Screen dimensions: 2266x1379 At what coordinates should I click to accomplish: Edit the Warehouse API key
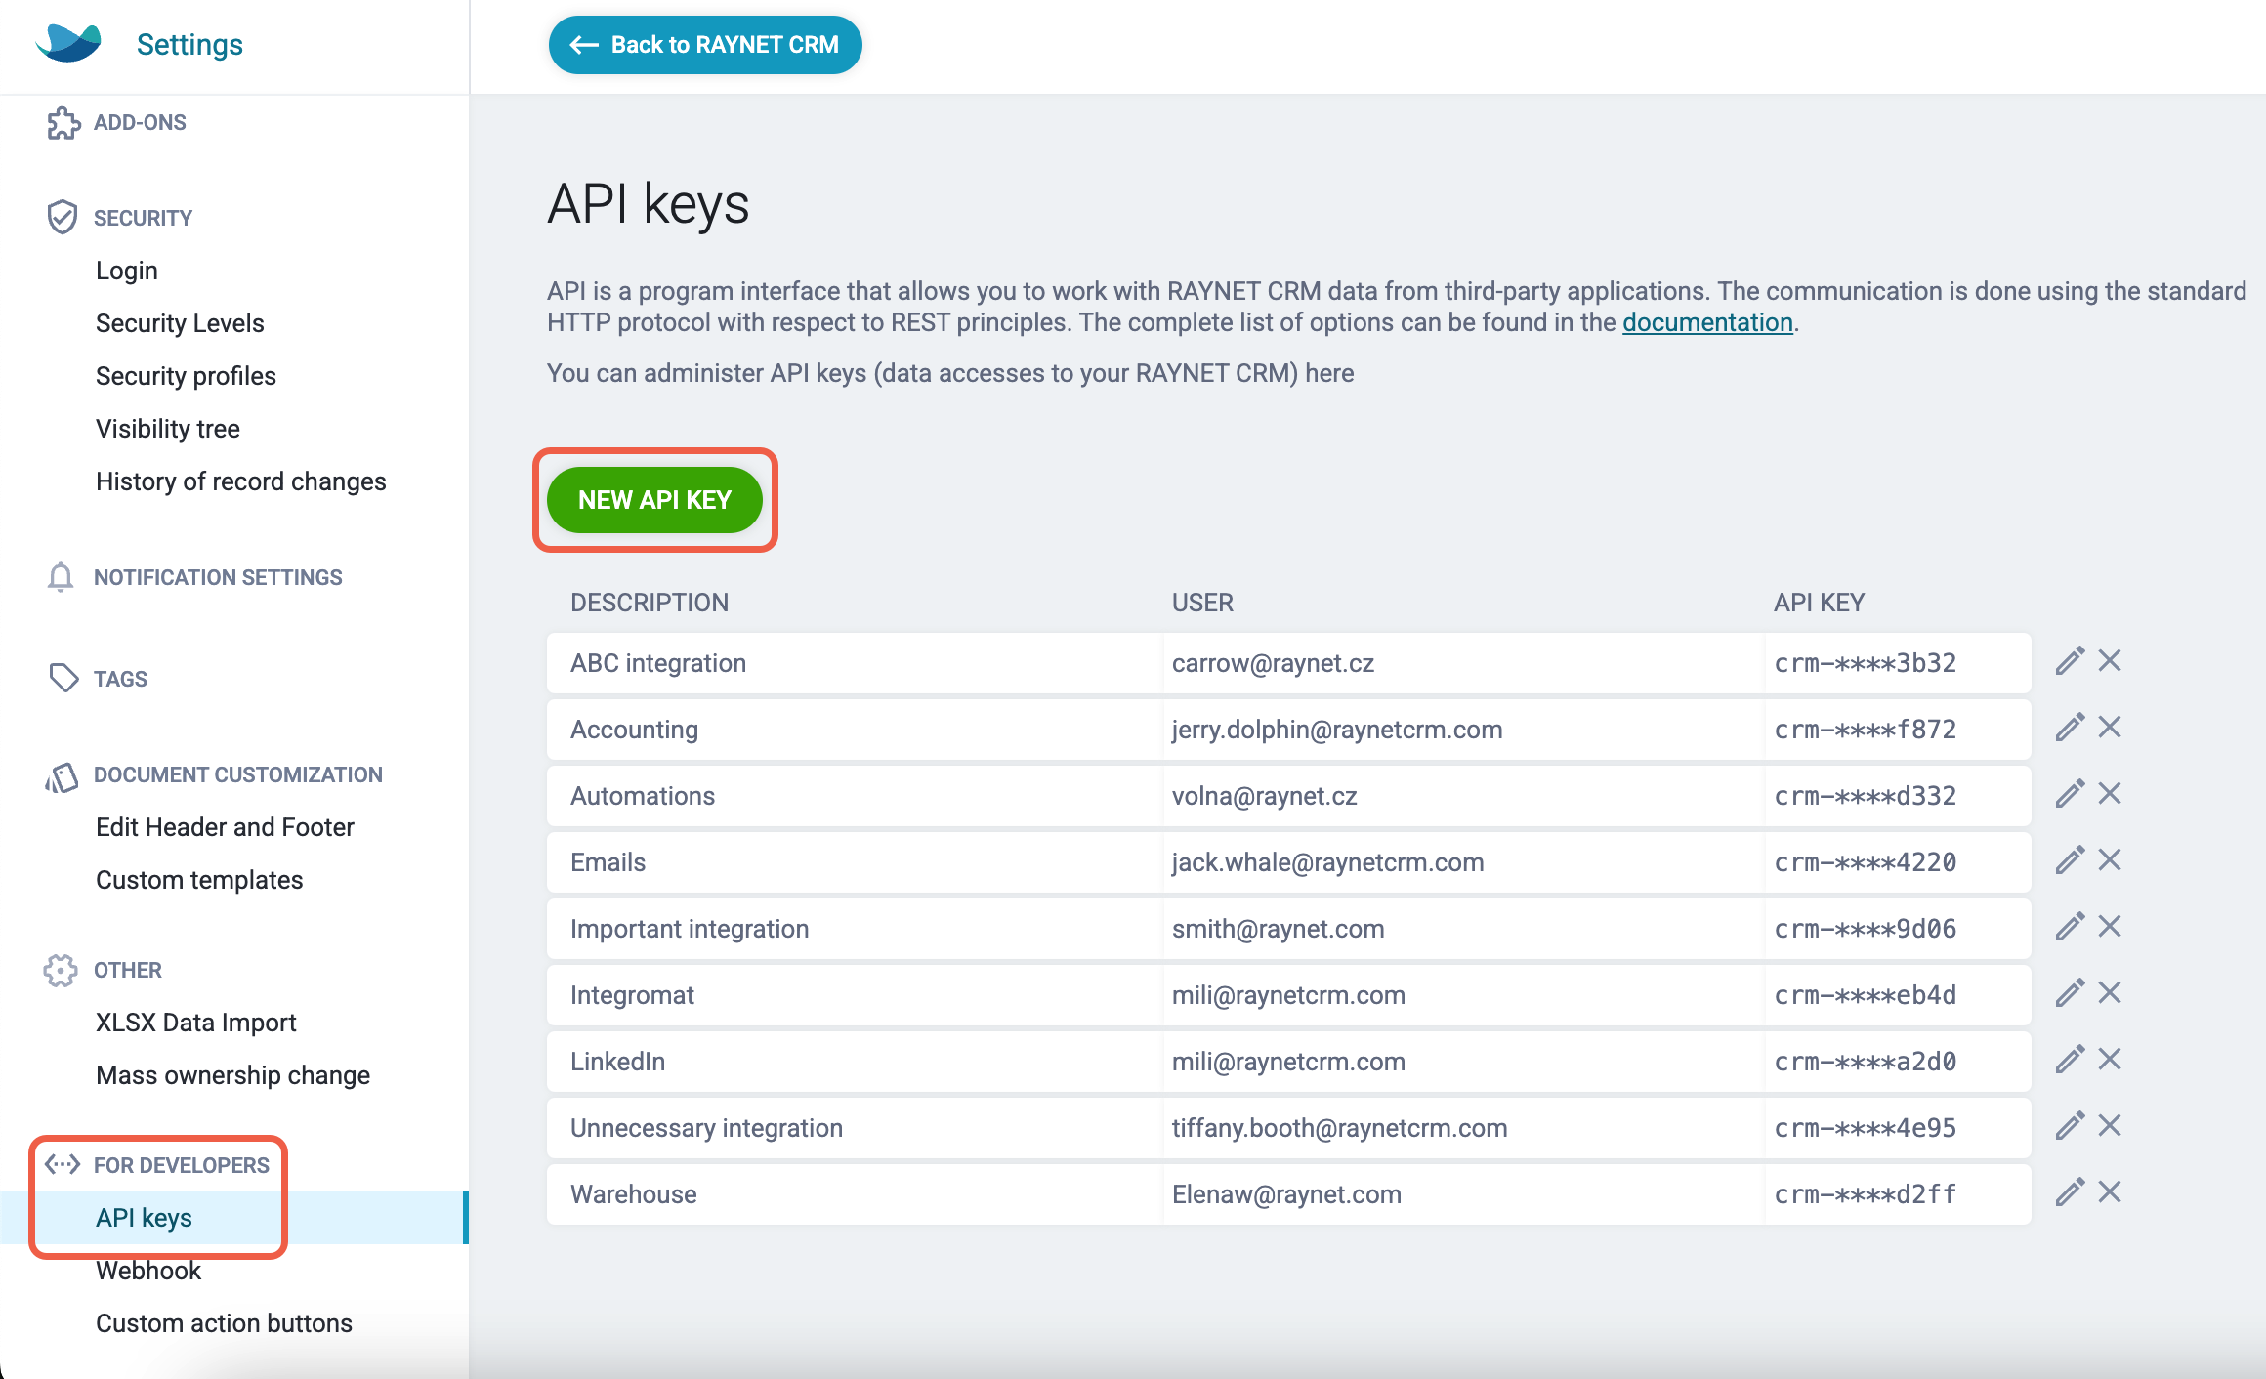tap(2070, 1192)
